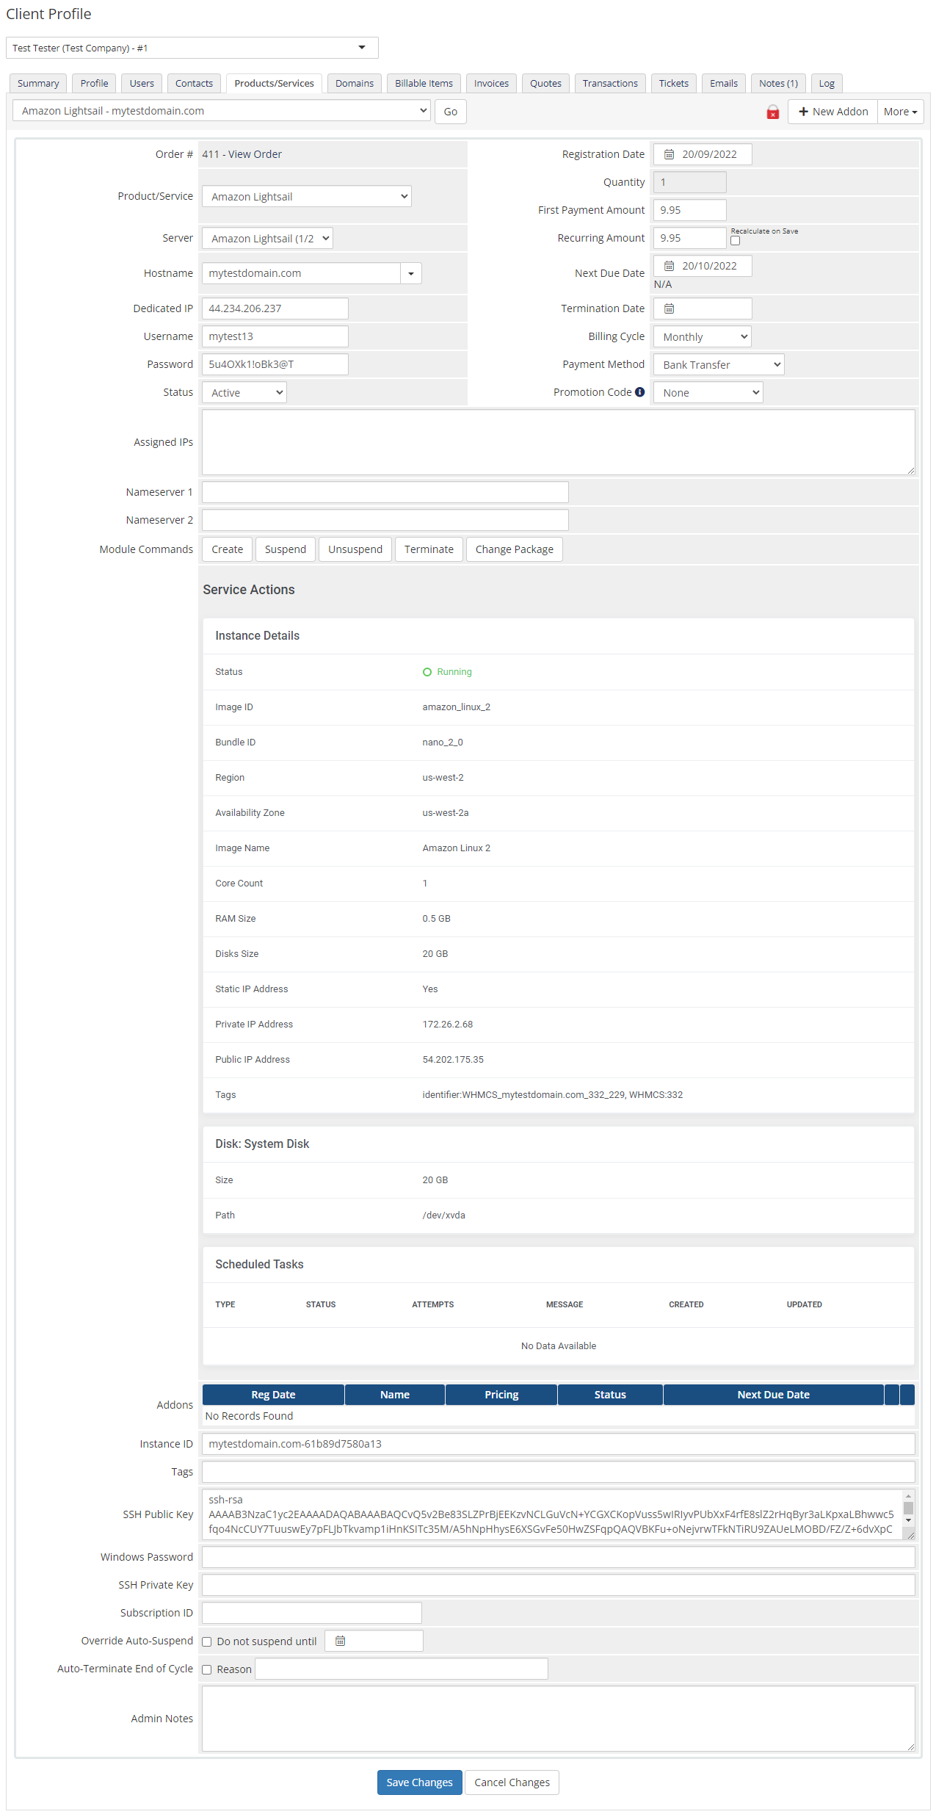
Task: Open Next Due Date calendar icon
Action: pos(669,266)
